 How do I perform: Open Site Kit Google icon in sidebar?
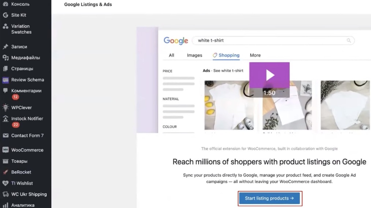(5, 15)
